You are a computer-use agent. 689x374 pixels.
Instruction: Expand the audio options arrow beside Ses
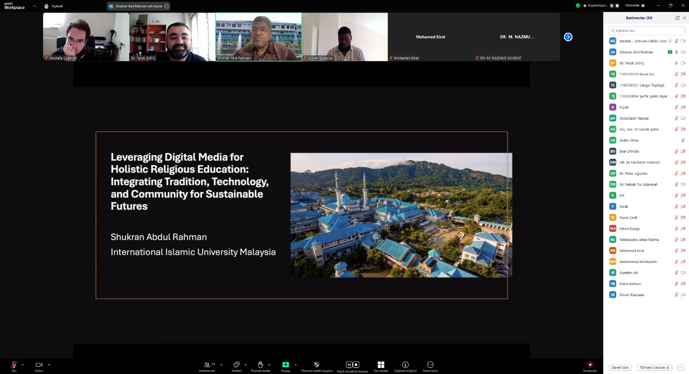tap(23, 365)
